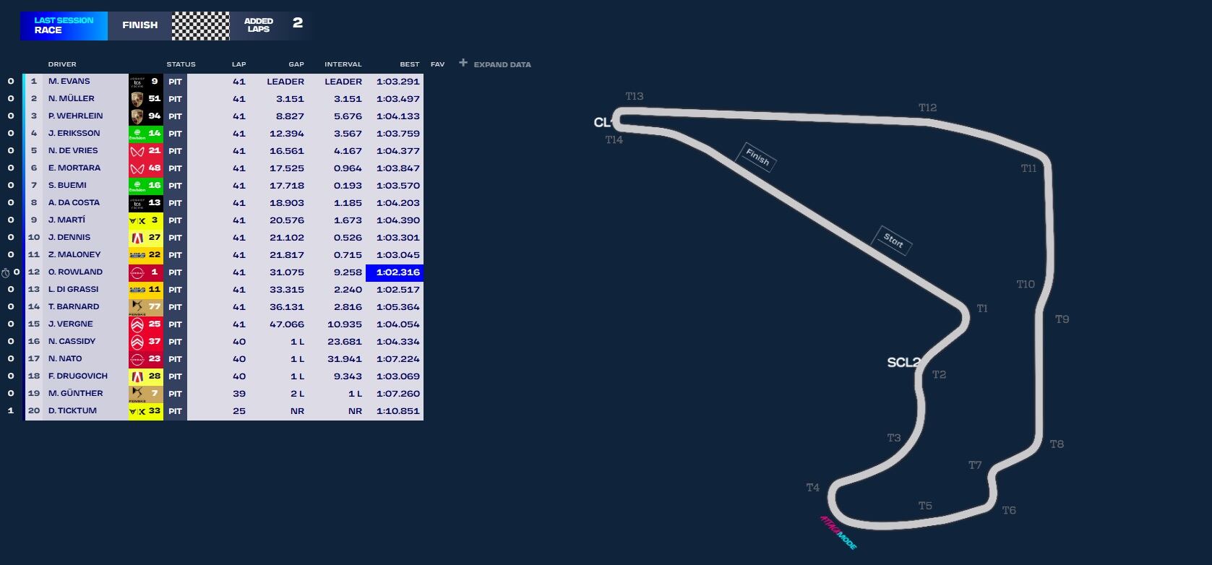Sort by the Best lap column header
1212x565 pixels.
(410, 64)
